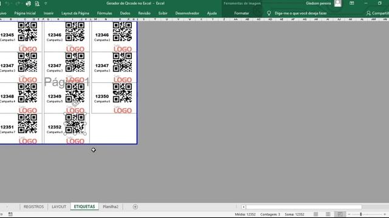Click the LOGO image under label 12352
The width and height of the screenshot is (389, 218).
[x=75, y=140]
